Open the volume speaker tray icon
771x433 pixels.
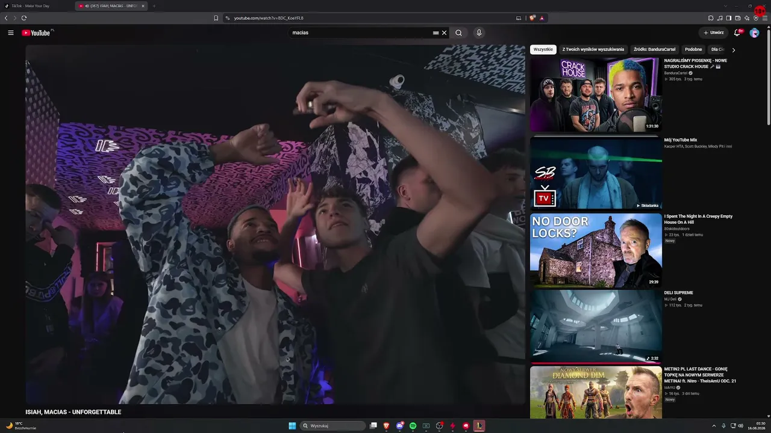click(x=741, y=426)
